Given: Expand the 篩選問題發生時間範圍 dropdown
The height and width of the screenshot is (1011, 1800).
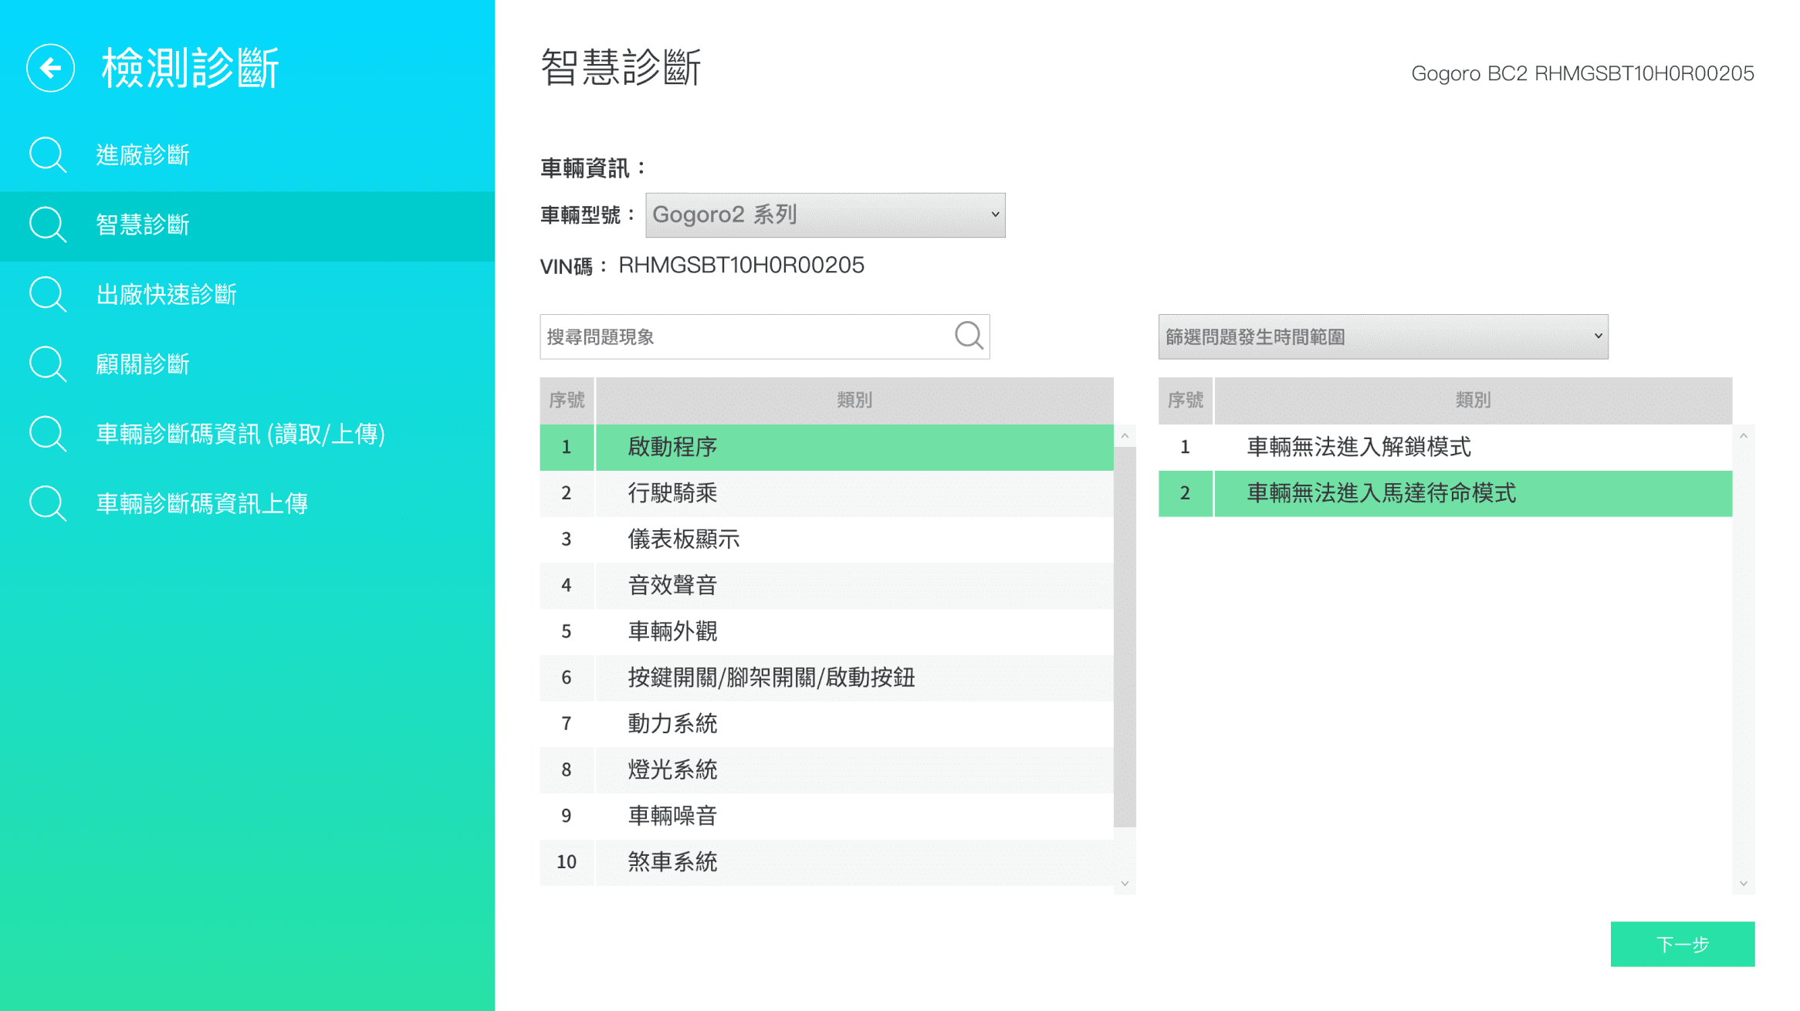Looking at the screenshot, I should [x=1382, y=336].
